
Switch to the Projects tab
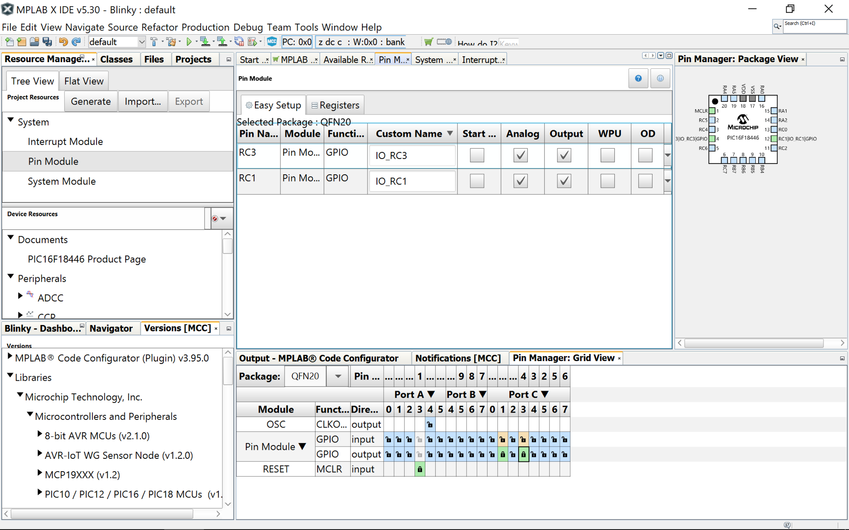(193, 59)
